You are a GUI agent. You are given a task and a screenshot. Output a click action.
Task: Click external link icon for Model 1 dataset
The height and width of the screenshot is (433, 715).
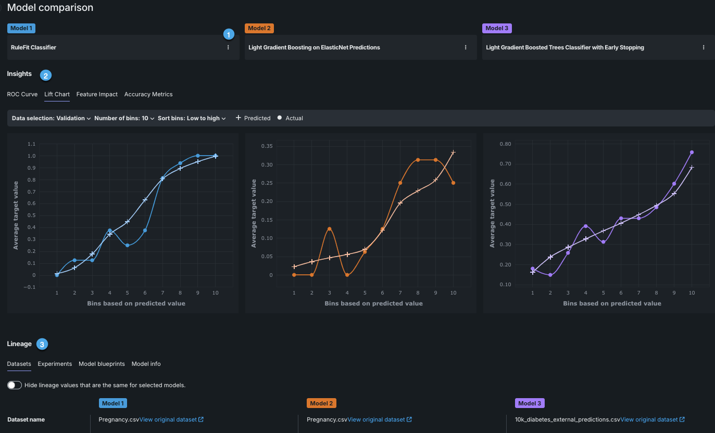tap(201, 419)
